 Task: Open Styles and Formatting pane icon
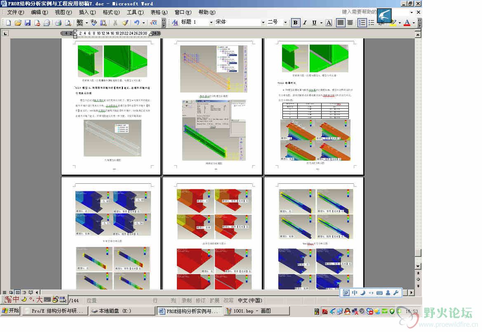[175, 22]
